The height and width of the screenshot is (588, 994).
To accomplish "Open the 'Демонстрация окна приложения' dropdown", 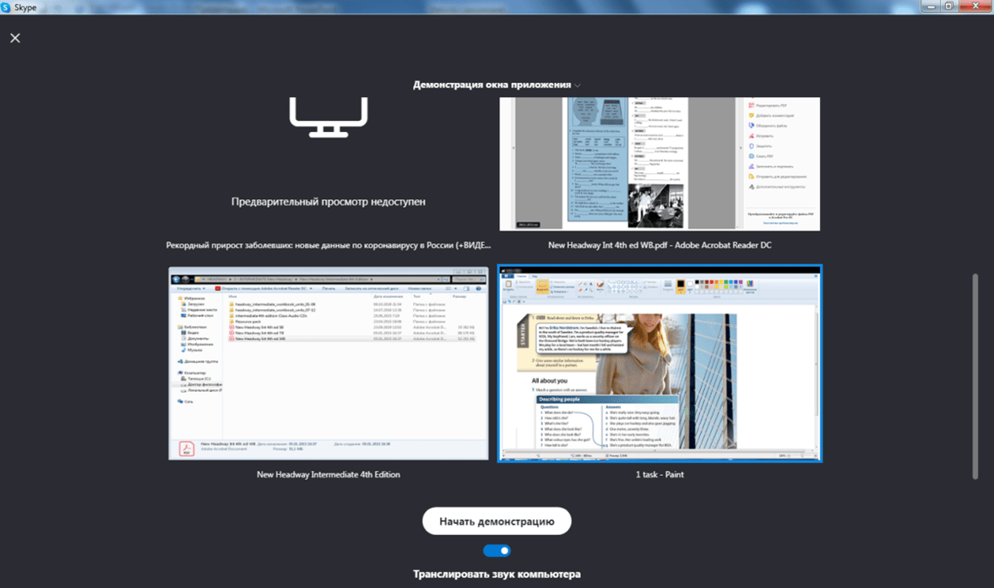I will tap(492, 84).
